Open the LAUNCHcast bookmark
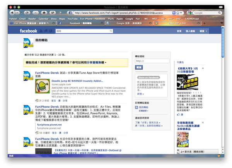The height and width of the screenshot is (168, 232). point(192,19)
